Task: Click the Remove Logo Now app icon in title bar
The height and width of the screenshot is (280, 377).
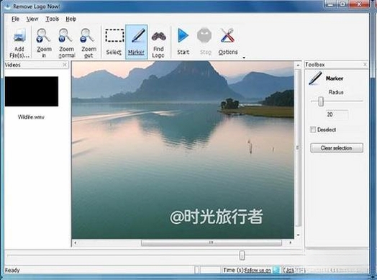Action: (x=7, y=6)
